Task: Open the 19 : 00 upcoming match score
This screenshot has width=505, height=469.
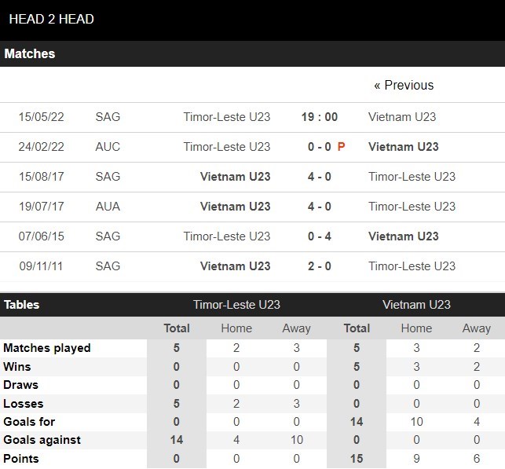Action: tap(320, 117)
